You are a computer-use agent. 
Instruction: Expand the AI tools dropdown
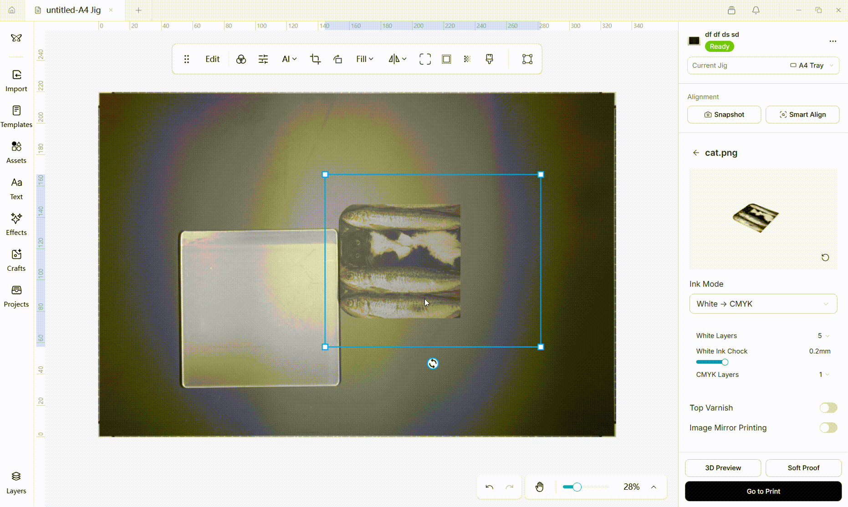(289, 59)
